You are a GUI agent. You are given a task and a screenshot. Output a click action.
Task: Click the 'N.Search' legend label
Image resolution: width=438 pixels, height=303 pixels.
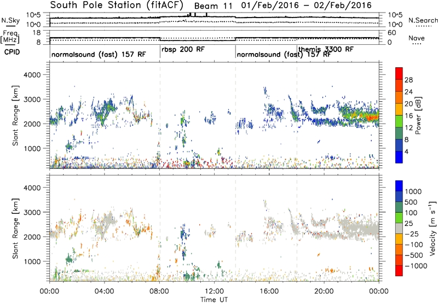click(x=423, y=20)
